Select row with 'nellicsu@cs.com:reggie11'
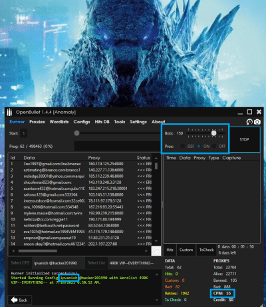This screenshot has width=266, height=307. 80,219
